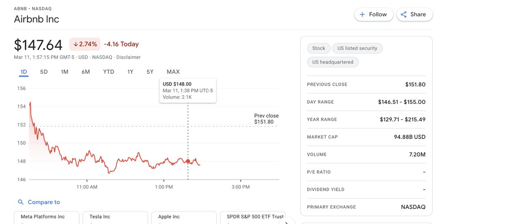Screen dimensions: 505x224
Task: Show the 6M chart range
Action: (86, 72)
